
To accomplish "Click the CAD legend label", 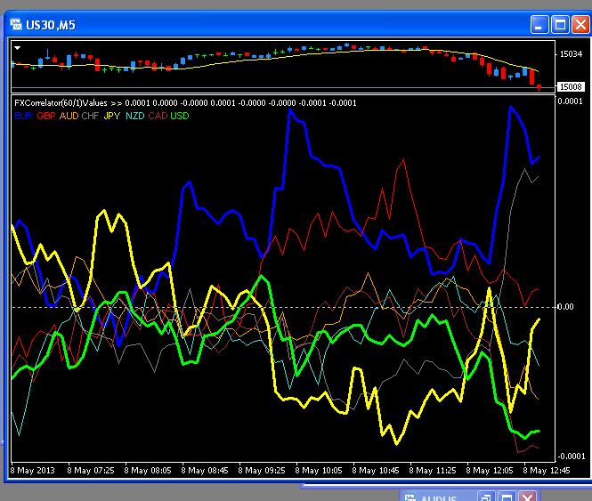I will pyautogui.click(x=158, y=116).
